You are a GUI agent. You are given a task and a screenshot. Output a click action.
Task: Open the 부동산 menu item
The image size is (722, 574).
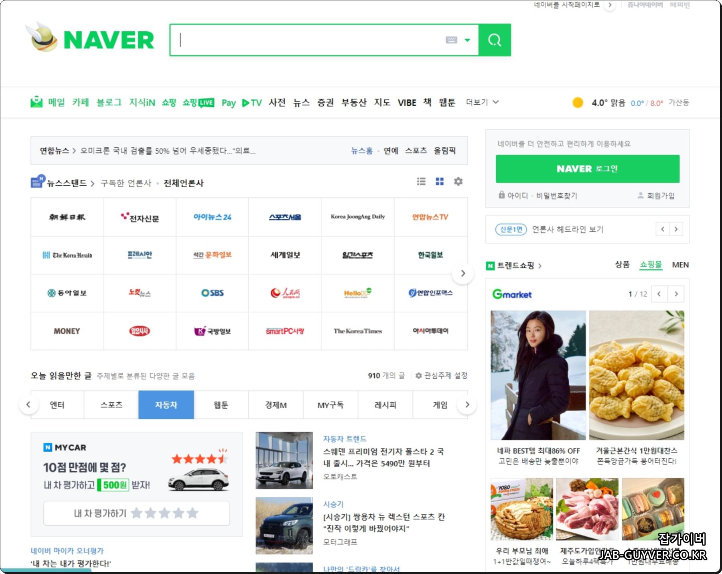[354, 102]
